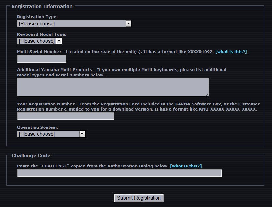Click the Challenge Code section heading
Screen dimensions: 272x207
(31, 155)
